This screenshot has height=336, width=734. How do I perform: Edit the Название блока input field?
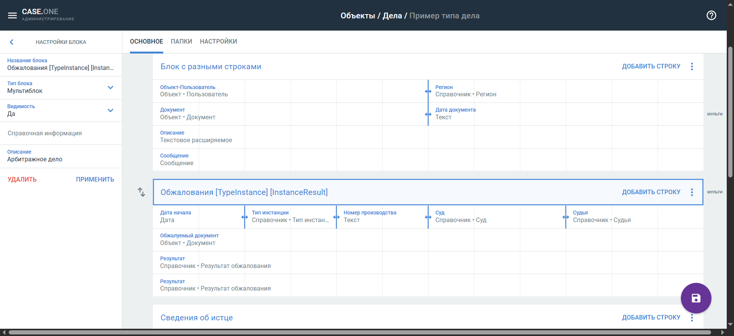[60, 68]
